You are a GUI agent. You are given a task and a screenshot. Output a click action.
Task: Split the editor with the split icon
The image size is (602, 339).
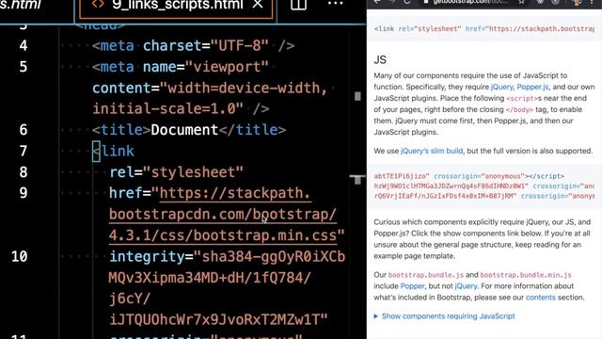(298, 4)
